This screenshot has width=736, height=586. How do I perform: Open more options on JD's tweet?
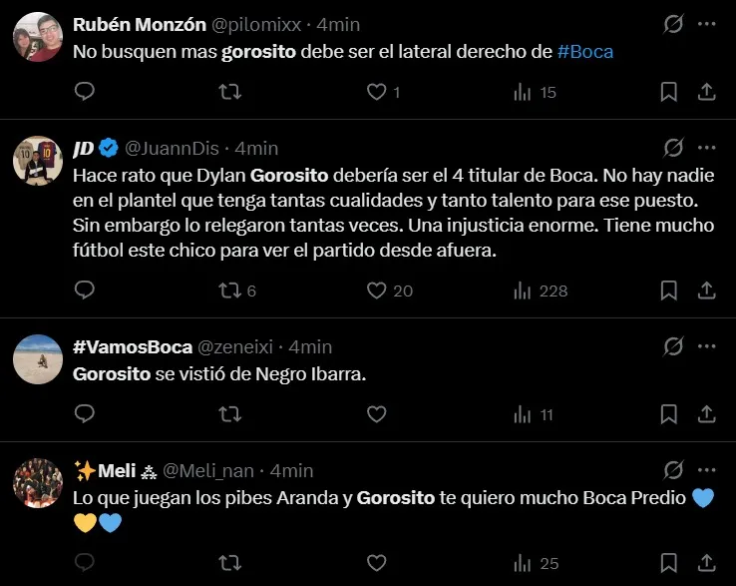(707, 148)
